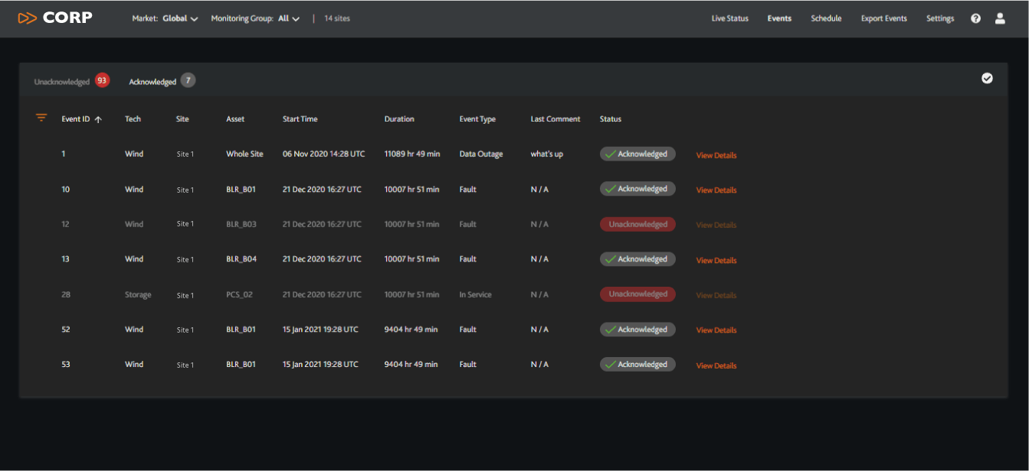This screenshot has height=471, width=1029.
Task: View Details for event 13
Action: (716, 261)
